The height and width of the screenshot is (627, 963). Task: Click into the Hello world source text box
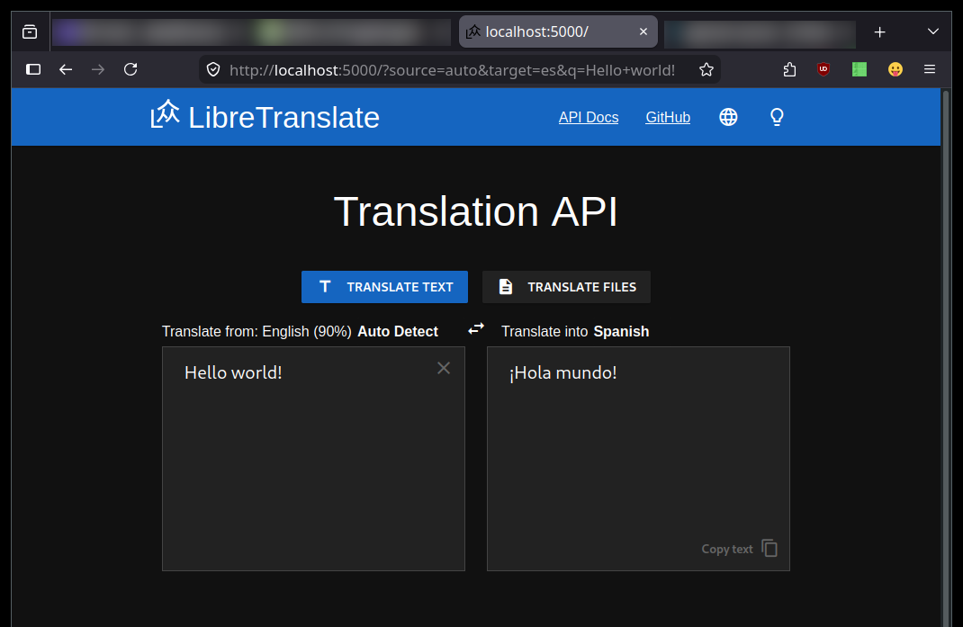[x=313, y=459]
